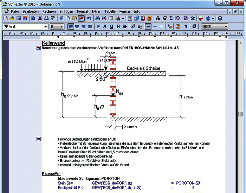Open the Extras menu
The width and height of the screenshot is (246, 193).
point(96,12)
